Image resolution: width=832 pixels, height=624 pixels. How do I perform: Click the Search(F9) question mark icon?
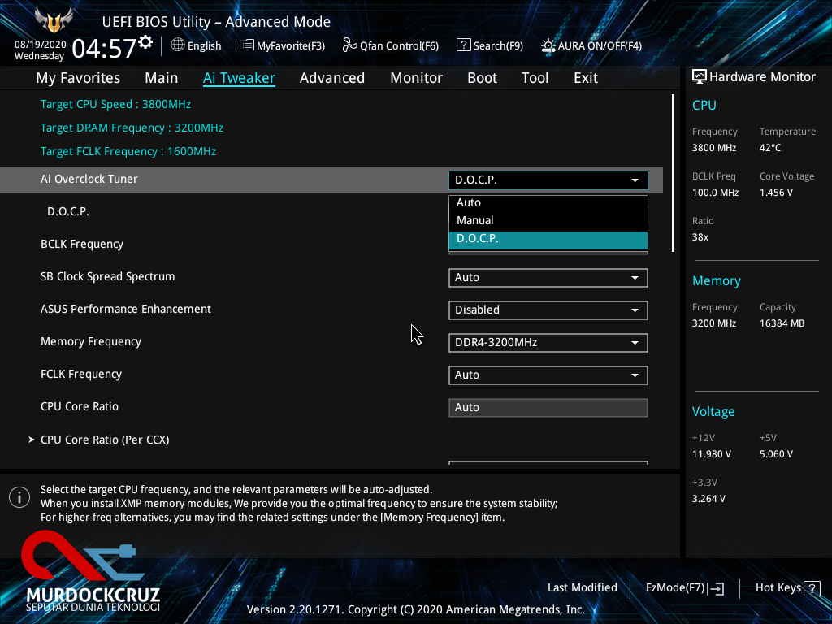464,45
